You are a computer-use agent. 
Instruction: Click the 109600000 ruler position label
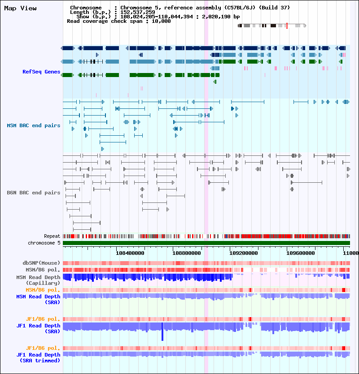coord(301,253)
